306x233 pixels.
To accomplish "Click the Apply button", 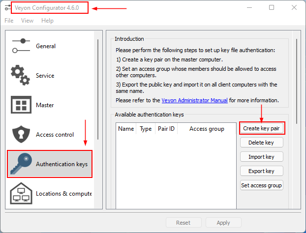I will click(223, 223).
